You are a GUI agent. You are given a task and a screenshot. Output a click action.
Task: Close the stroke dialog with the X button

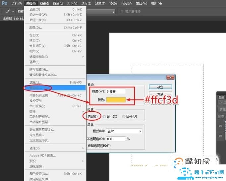tap(170, 77)
